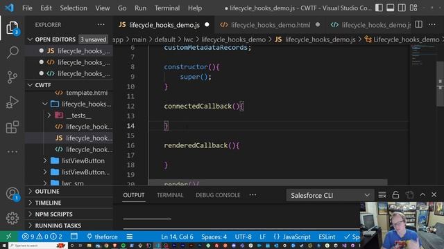This screenshot has height=249, width=444.
Task: Customize layout icon in title bar
Action: (x=413, y=8)
